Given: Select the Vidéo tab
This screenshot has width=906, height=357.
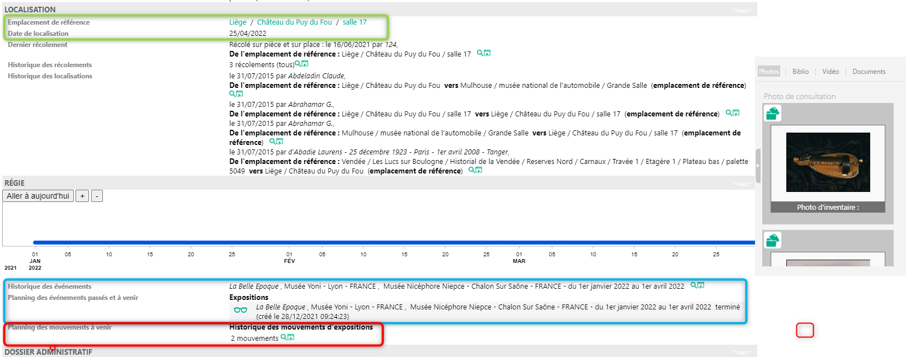Looking at the screenshot, I should pos(830,72).
